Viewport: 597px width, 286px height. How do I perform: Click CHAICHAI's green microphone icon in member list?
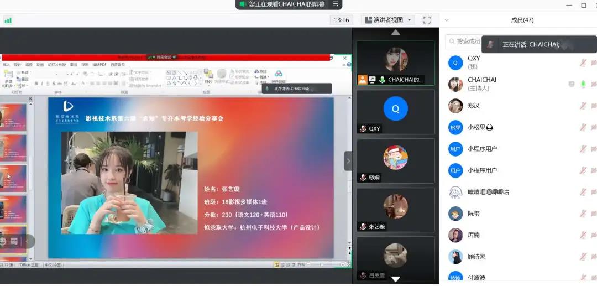click(583, 84)
